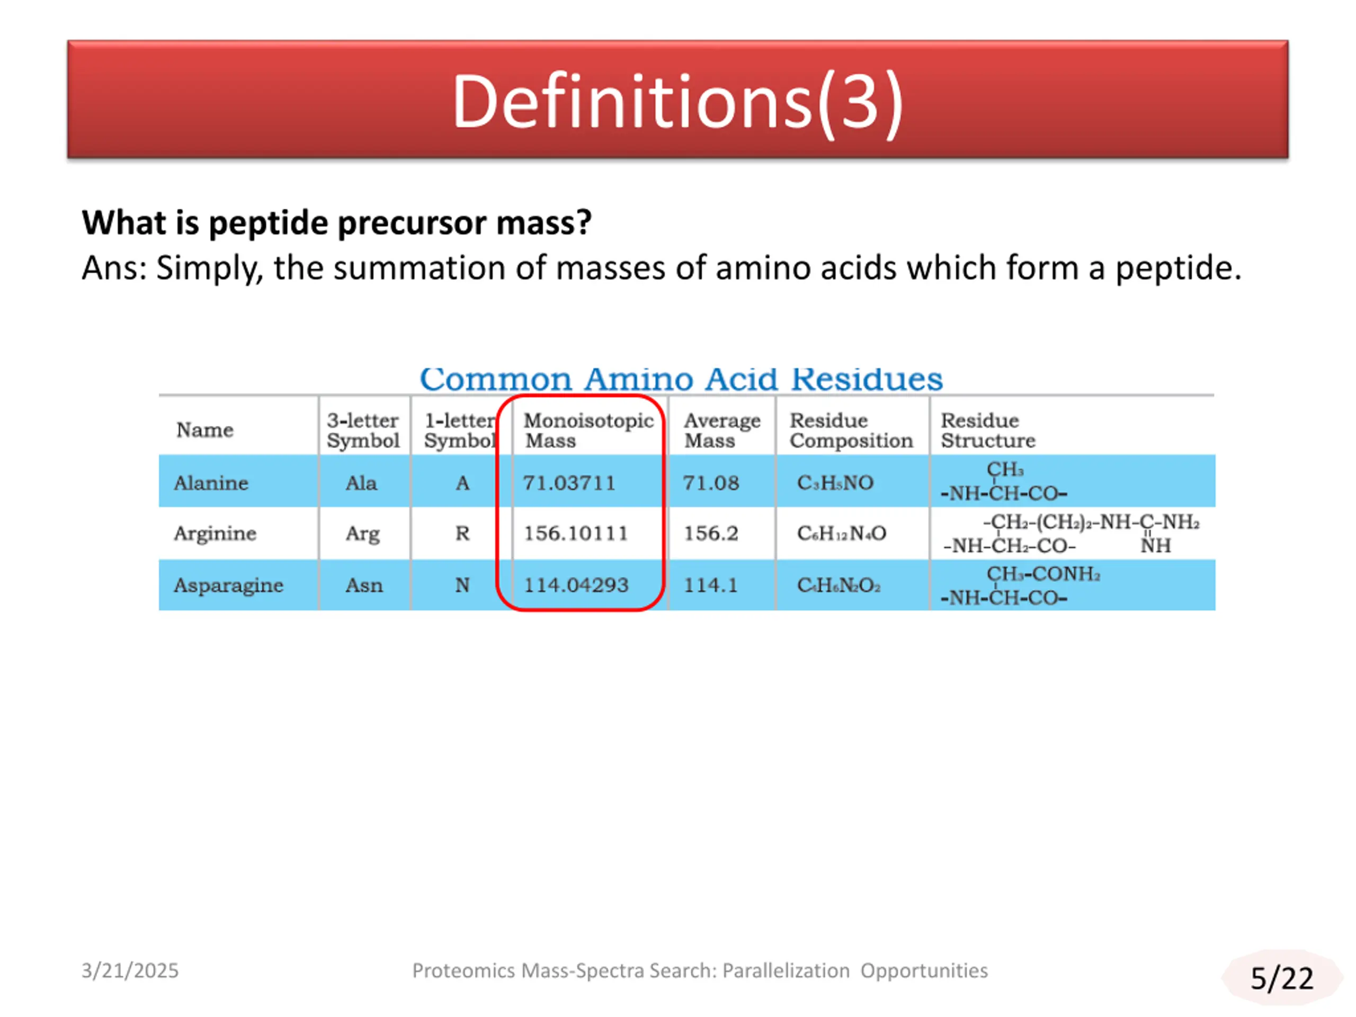Click the one-letter symbol 'N' in Asparagine row
The height and width of the screenshot is (1017, 1356).
462,585
